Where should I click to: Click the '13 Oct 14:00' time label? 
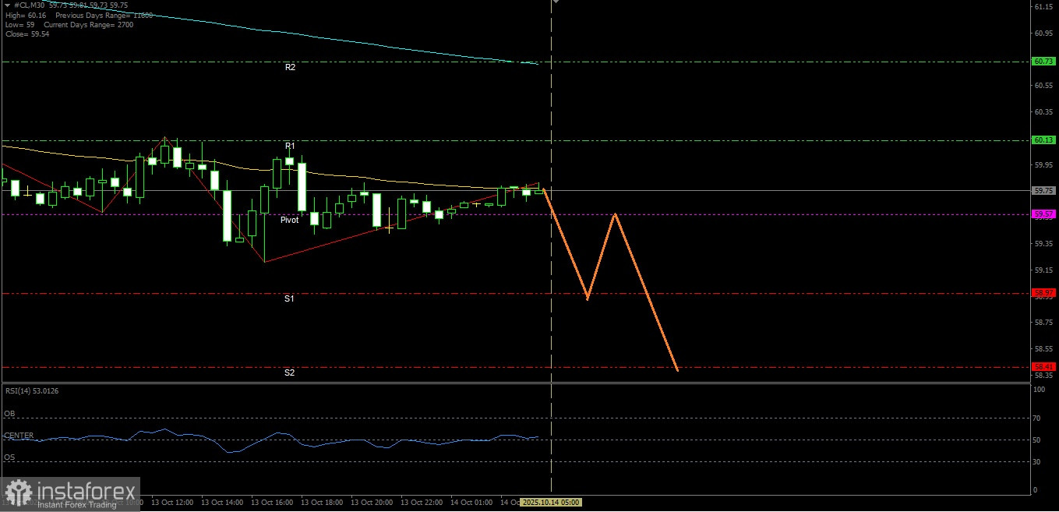222,503
